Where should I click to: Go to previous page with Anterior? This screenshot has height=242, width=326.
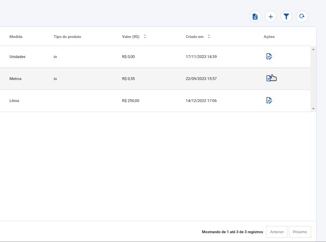click(276, 232)
